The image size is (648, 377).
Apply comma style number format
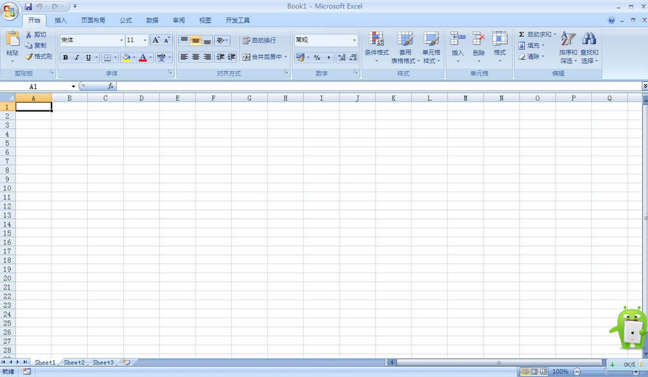pyautogui.click(x=329, y=57)
